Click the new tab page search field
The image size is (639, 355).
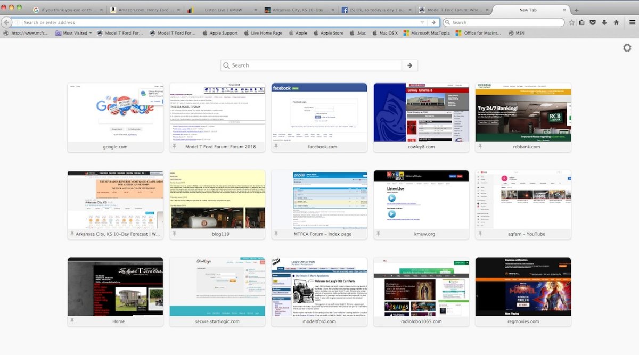[x=314, y=65]
